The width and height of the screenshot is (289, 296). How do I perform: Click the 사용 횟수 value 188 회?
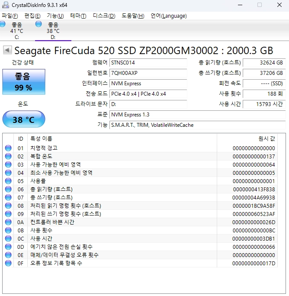pyautogui.click(x=264, y=94)
